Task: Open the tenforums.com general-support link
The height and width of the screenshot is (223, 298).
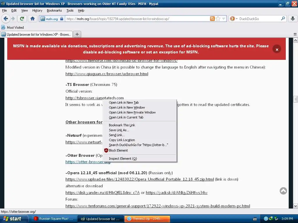Action: 158,206
